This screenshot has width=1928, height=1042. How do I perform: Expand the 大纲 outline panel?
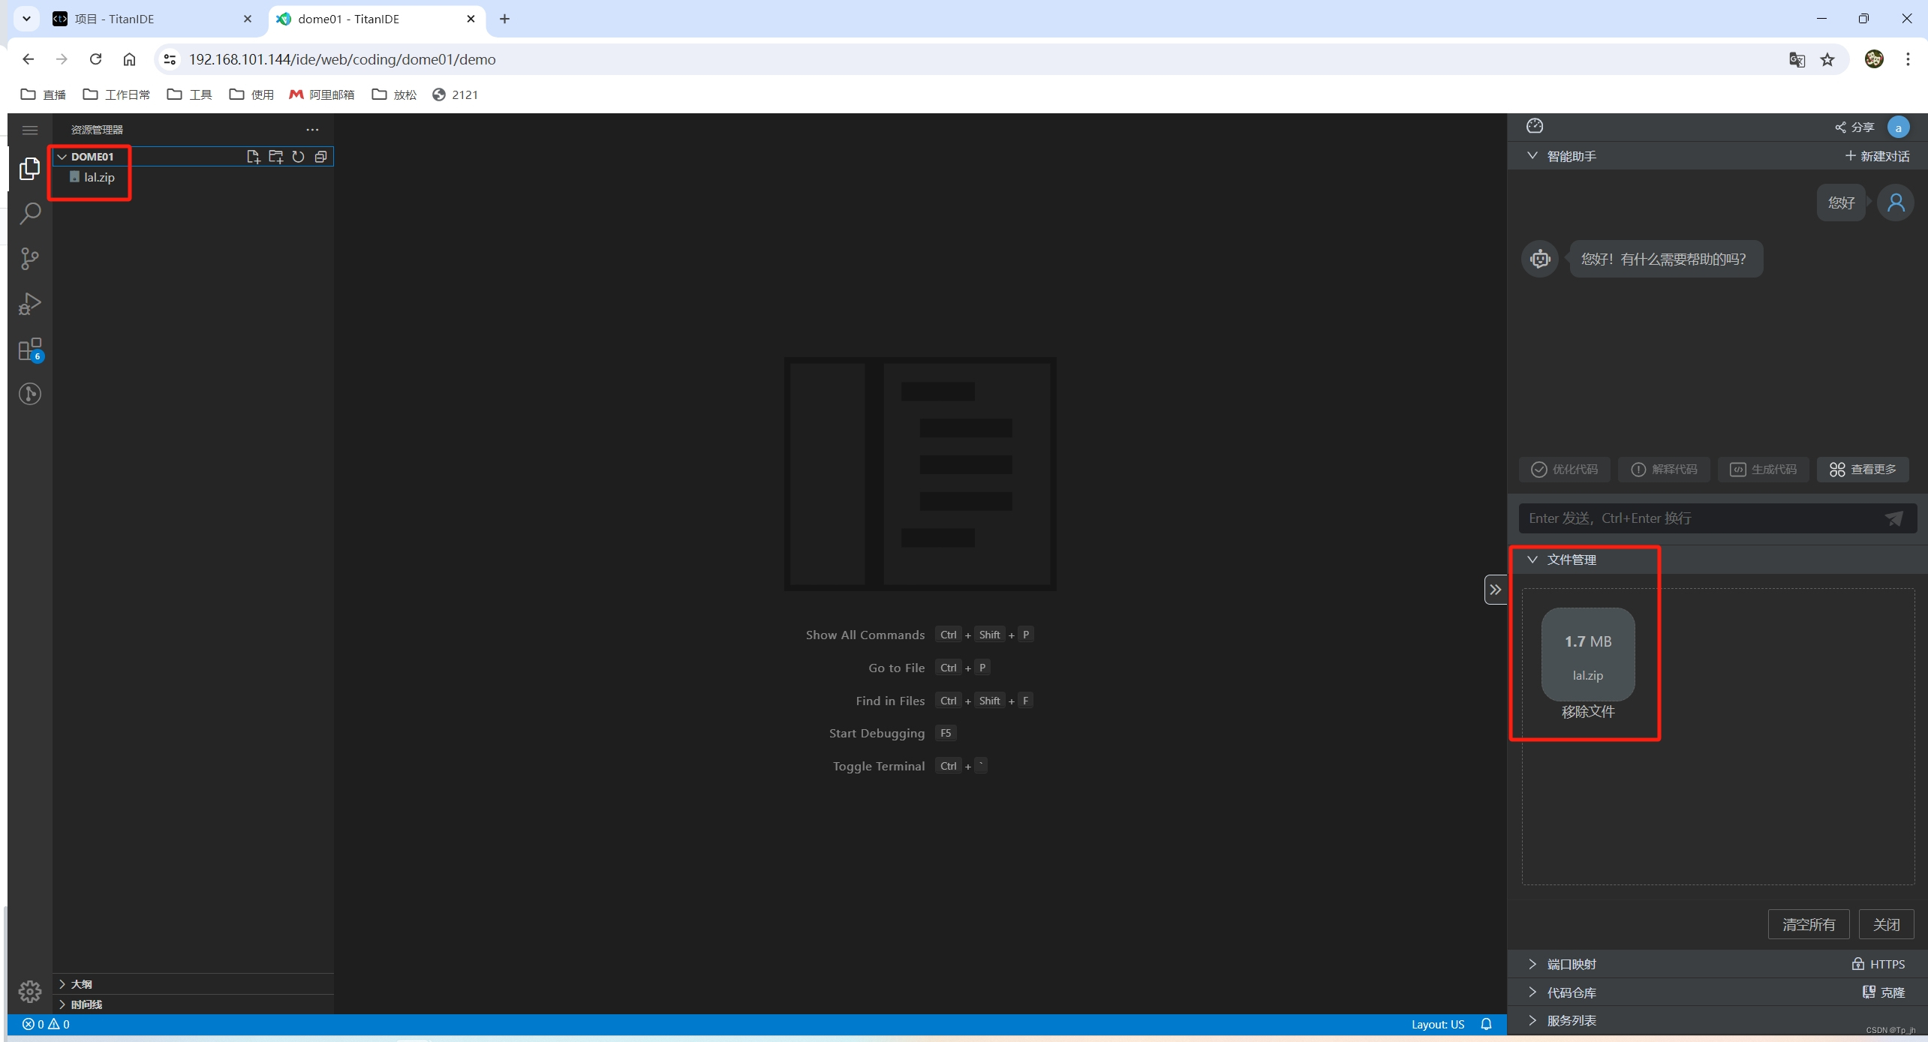pos(81,984)
